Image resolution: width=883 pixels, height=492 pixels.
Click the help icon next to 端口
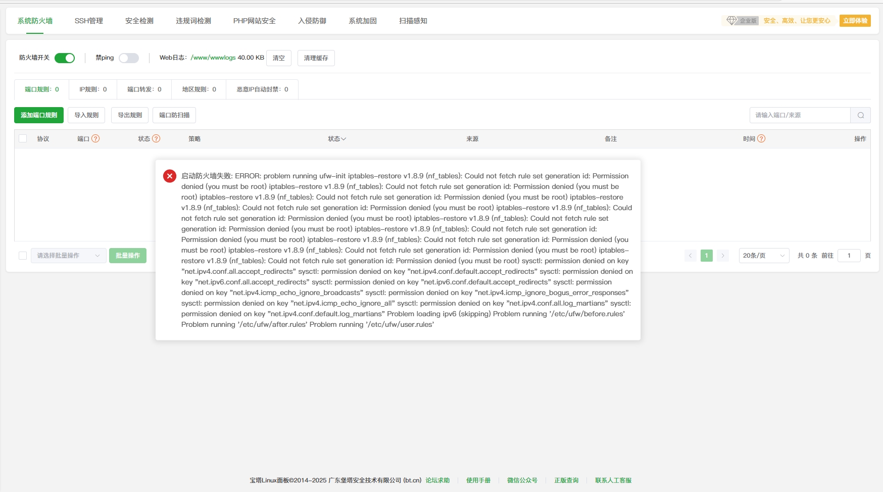pyautogui.click(x=95, y=138)
